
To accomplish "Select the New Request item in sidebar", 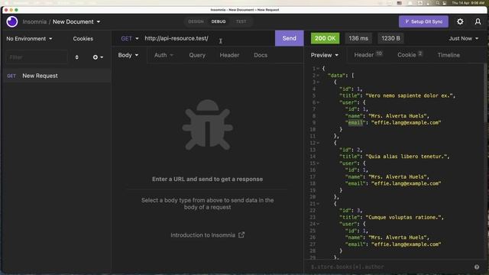I will pos(57,76).
